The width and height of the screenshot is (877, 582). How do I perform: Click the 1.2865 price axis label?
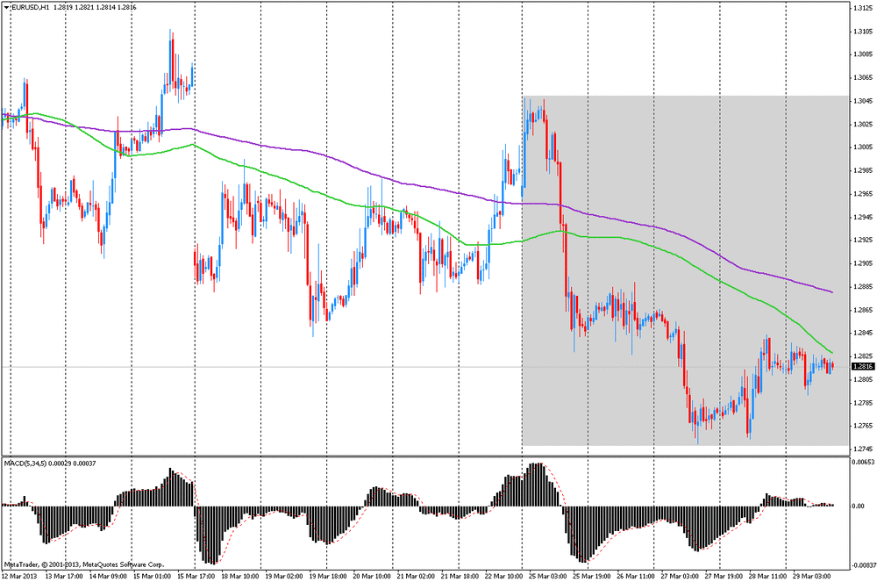click(864, 310)
